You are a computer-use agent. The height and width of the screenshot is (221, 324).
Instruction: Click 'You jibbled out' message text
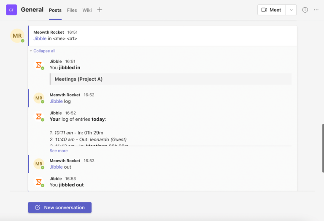click(x=67, y=185)
